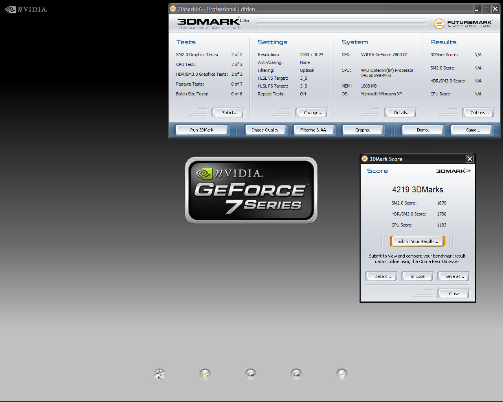Click the Resolution value 1280 x 1024
Viewport: 503px width, 402px height.
pyautogui.click(x=312, y=55)
